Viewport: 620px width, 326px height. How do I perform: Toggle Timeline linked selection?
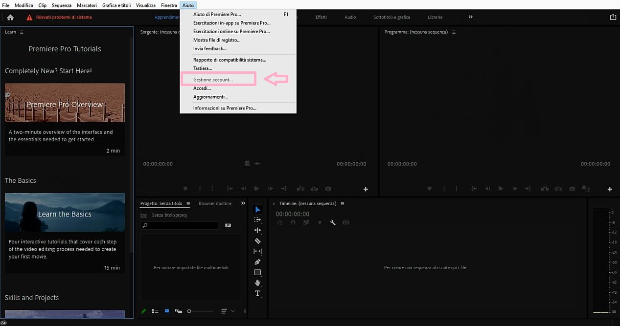tap(306, 223)
